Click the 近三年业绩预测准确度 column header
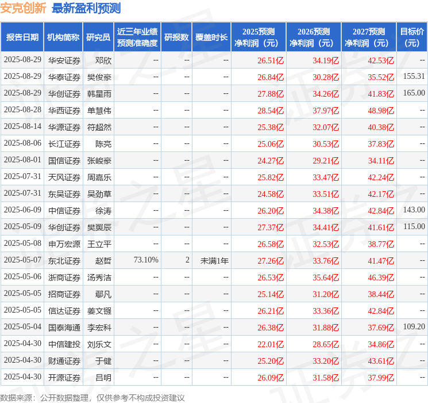This screenshot has height=403, width=428. (x=137, y=37)
